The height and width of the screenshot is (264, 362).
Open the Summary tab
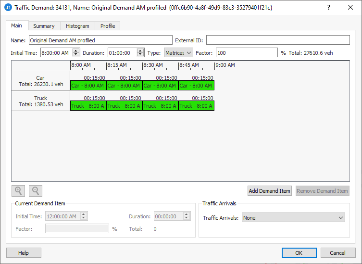click(x=44, y=26)
